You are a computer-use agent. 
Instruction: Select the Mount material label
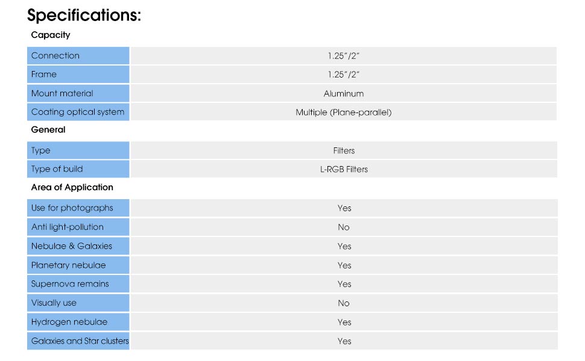[62, 93]
